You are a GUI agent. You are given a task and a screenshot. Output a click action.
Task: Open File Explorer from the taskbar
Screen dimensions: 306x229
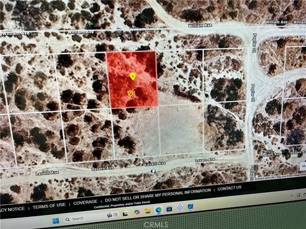point(147,211)
